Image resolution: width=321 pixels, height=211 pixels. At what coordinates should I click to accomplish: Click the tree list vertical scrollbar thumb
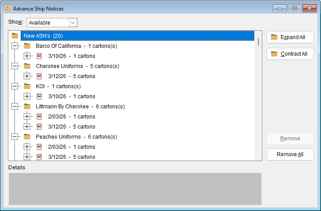click(x=258, y=42)
